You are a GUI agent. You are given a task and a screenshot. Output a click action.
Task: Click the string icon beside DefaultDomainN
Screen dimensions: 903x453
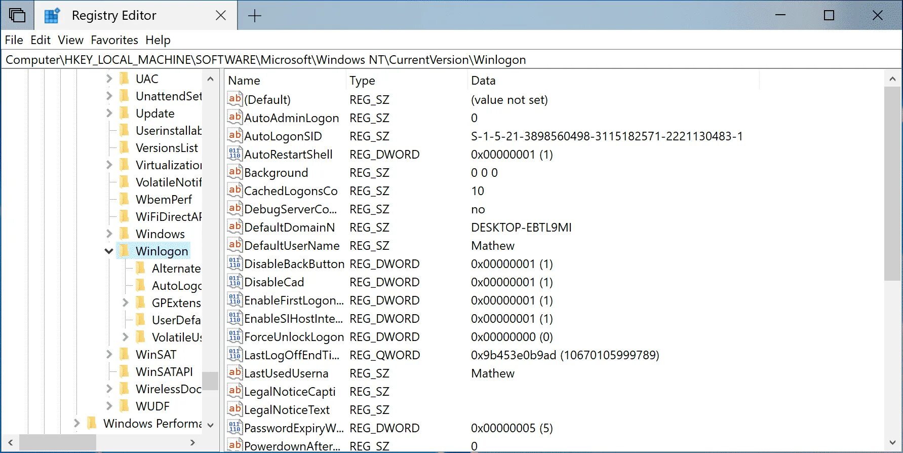coord(234,227)
